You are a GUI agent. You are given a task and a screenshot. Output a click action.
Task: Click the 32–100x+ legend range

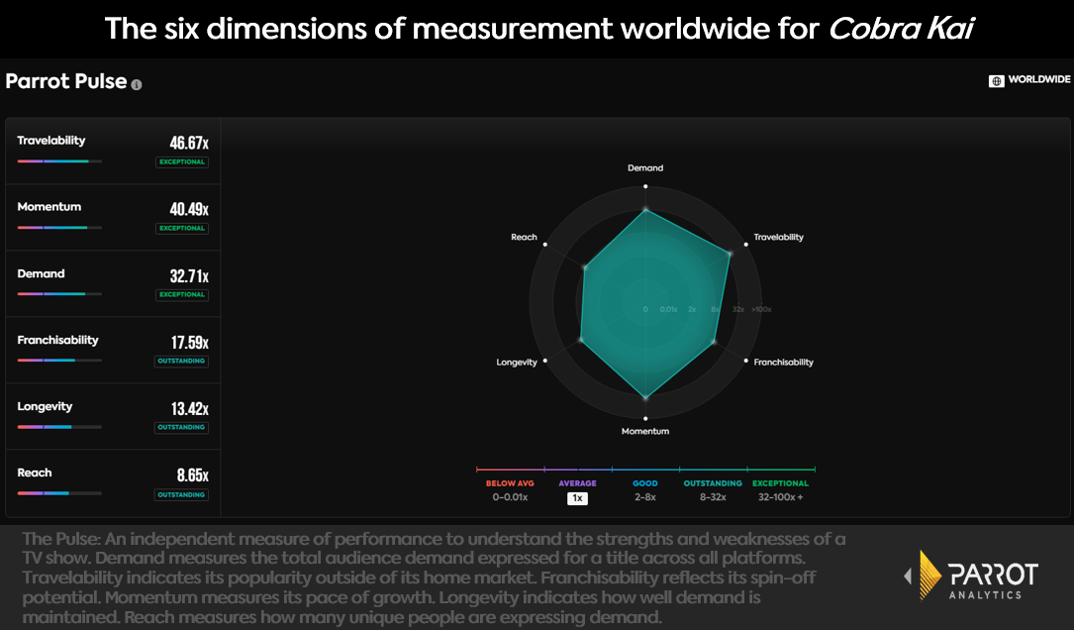781,497
